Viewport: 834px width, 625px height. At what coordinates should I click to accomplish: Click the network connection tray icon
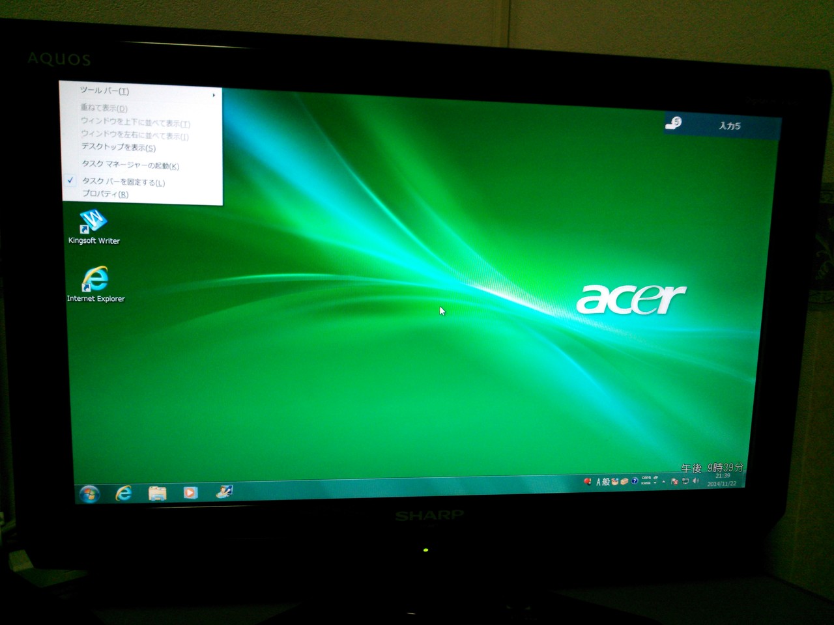tap(685, 482)
